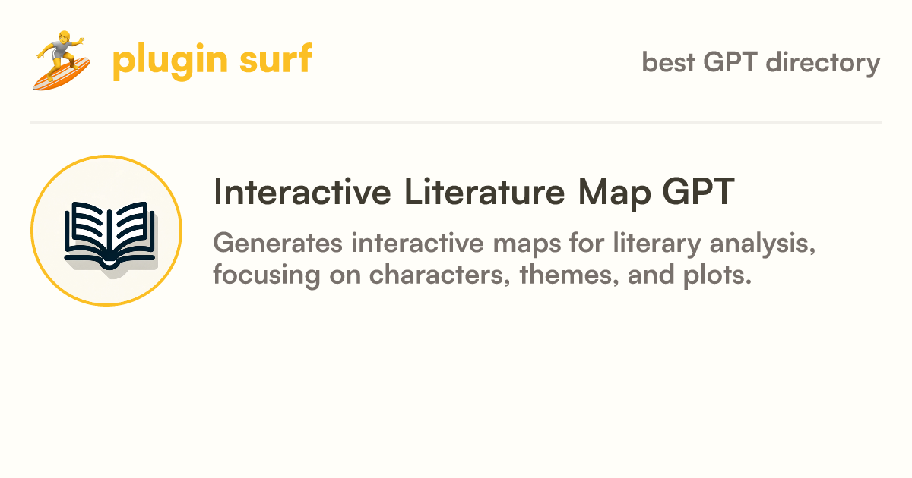Open the 'Interactive Literature Map GPT' title
912x478 pixels.
point(474,193)
